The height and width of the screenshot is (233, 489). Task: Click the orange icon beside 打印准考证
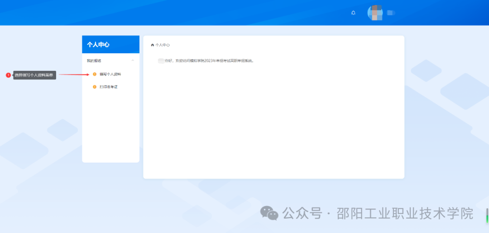coord(95,87)
